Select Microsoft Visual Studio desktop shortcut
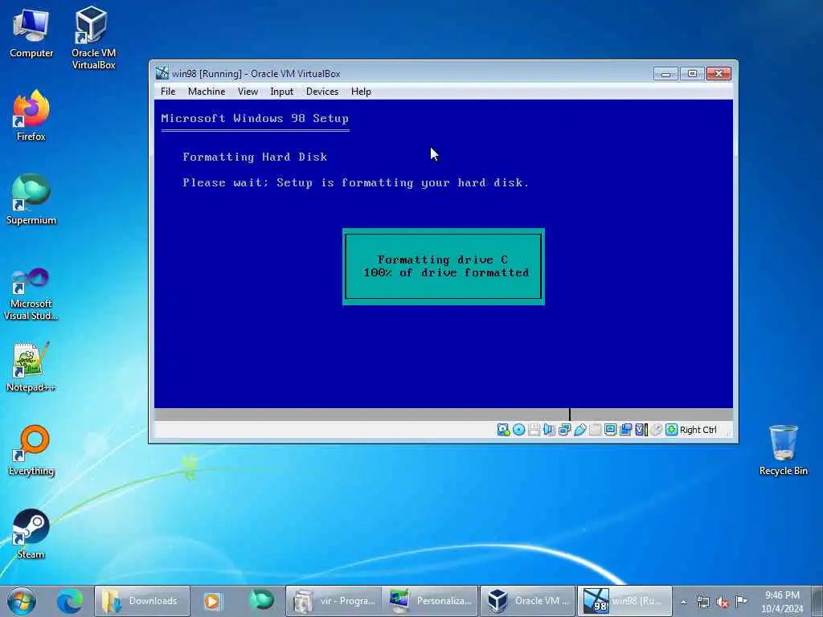Screen dimensions: 823x617 click(x=31, y=294)
